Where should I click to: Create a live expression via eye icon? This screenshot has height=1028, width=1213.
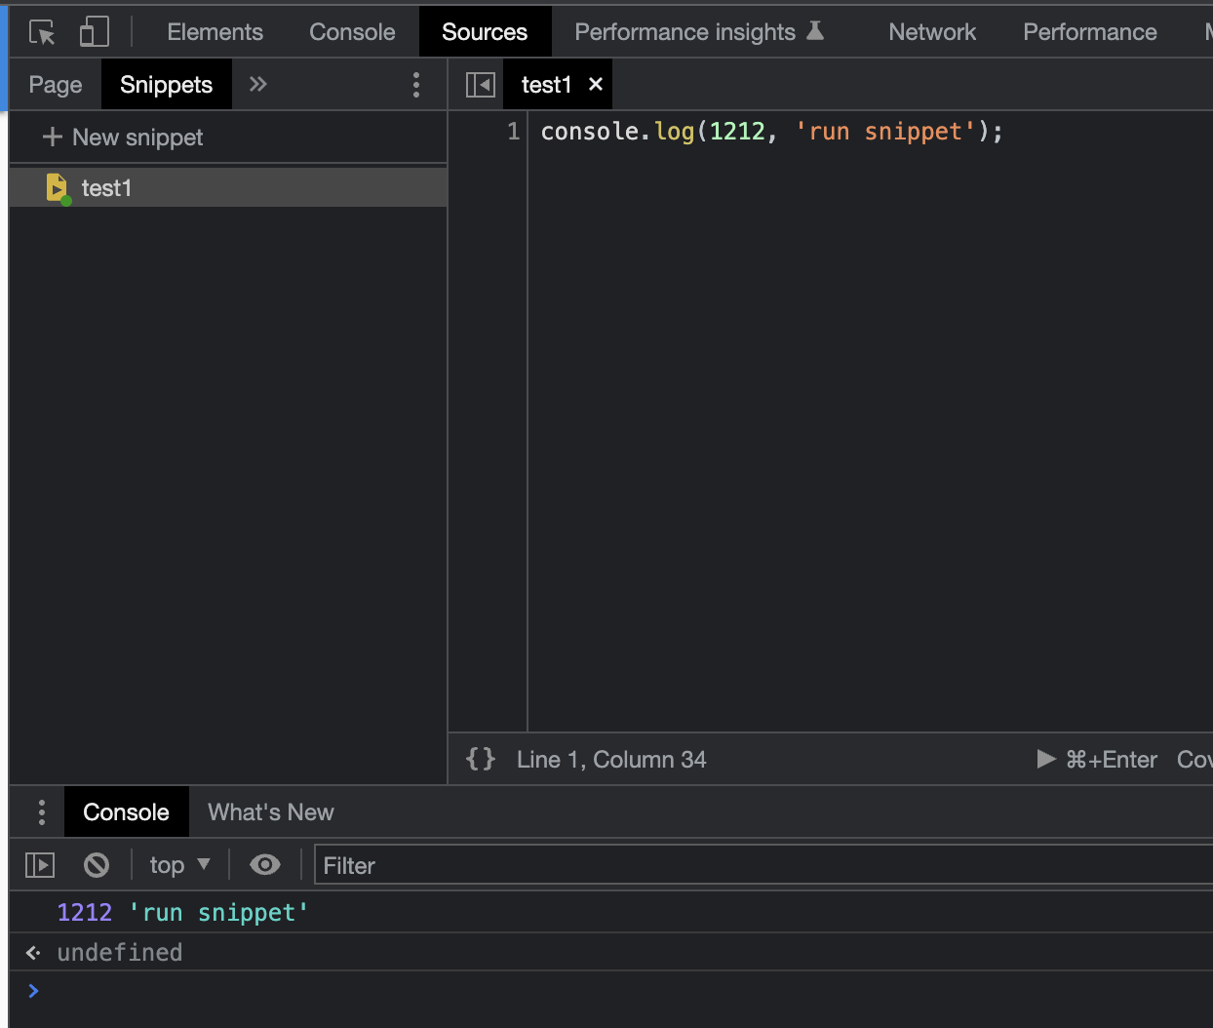point(264,865)
